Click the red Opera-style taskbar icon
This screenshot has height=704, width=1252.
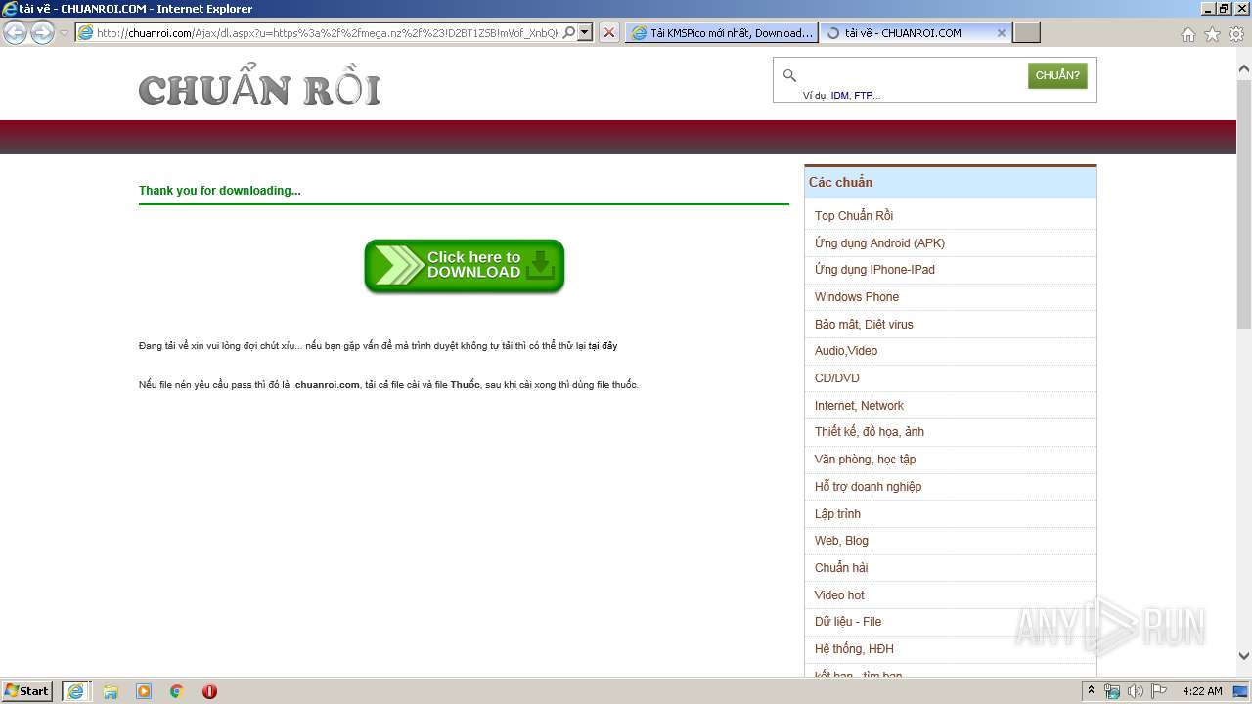pyautogui.click(x=209, y=691)
